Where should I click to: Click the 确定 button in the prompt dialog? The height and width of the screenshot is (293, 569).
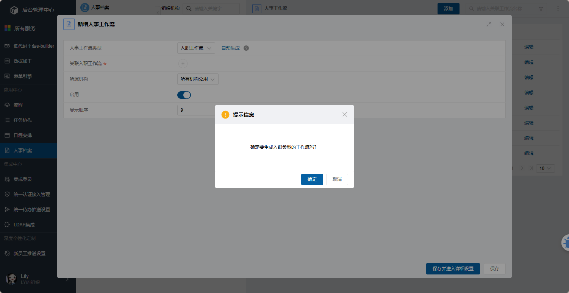312,179
